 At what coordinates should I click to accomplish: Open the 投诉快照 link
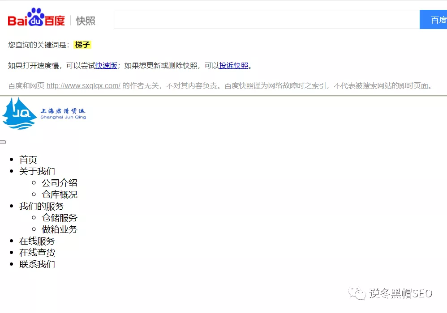(x=233, y=65)
